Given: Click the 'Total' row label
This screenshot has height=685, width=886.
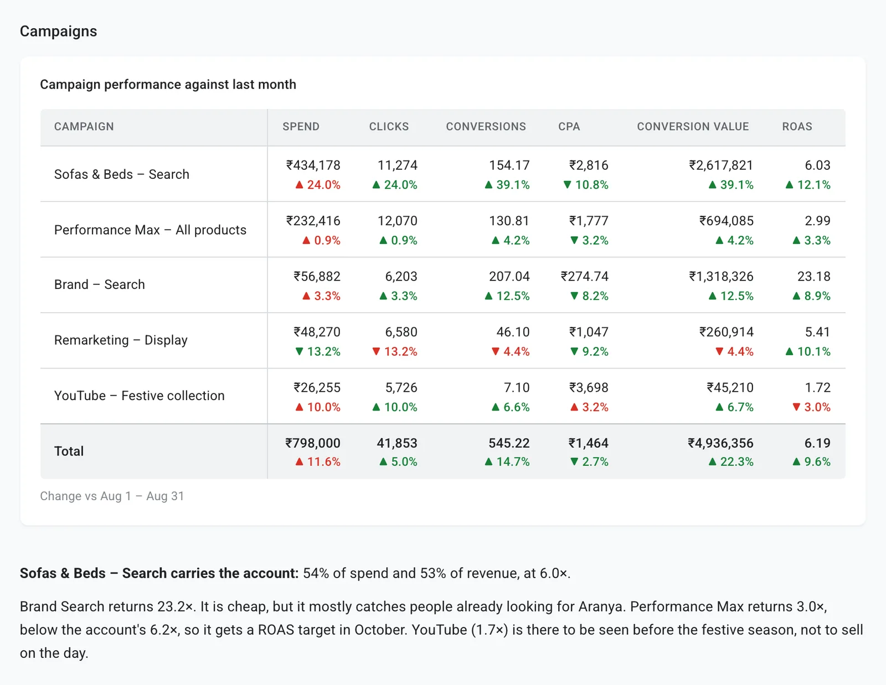Looking at the screenshot, I should 69,451.
